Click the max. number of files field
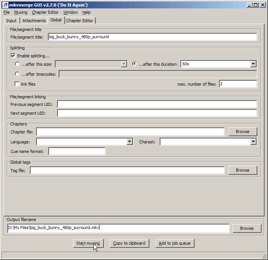The height and width of the screenshot is (260, 268). tap(238, 84)
